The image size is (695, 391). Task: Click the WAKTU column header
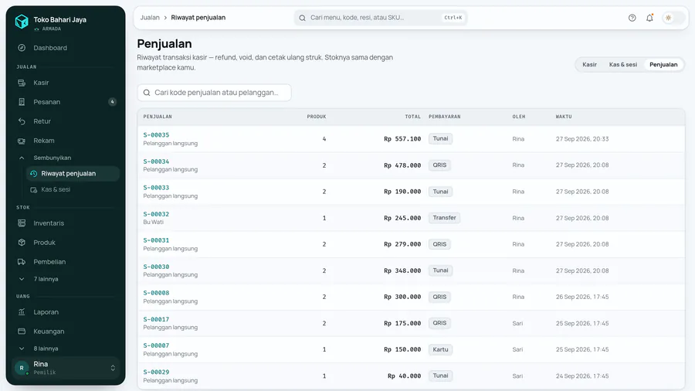pyautogui.click(x=564, y=117)
